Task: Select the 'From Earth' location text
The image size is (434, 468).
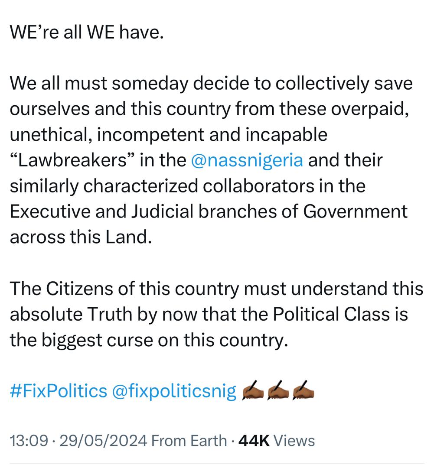Action: pyautogui.click(x=189, y=441)
